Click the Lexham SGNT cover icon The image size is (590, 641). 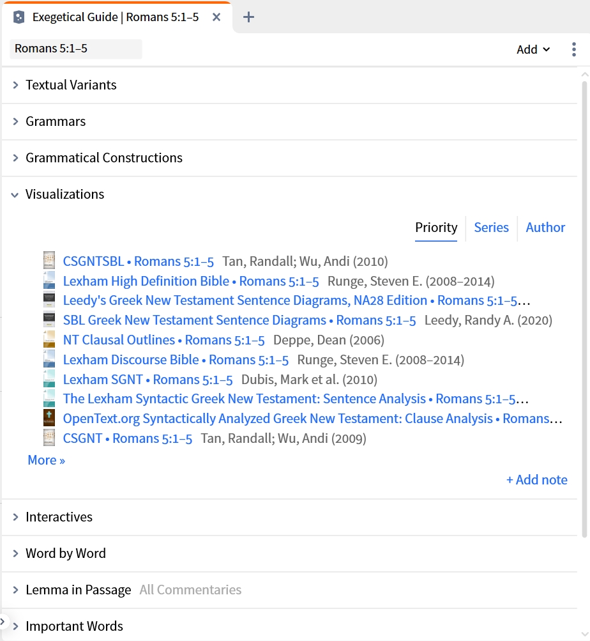click(49, 378)
